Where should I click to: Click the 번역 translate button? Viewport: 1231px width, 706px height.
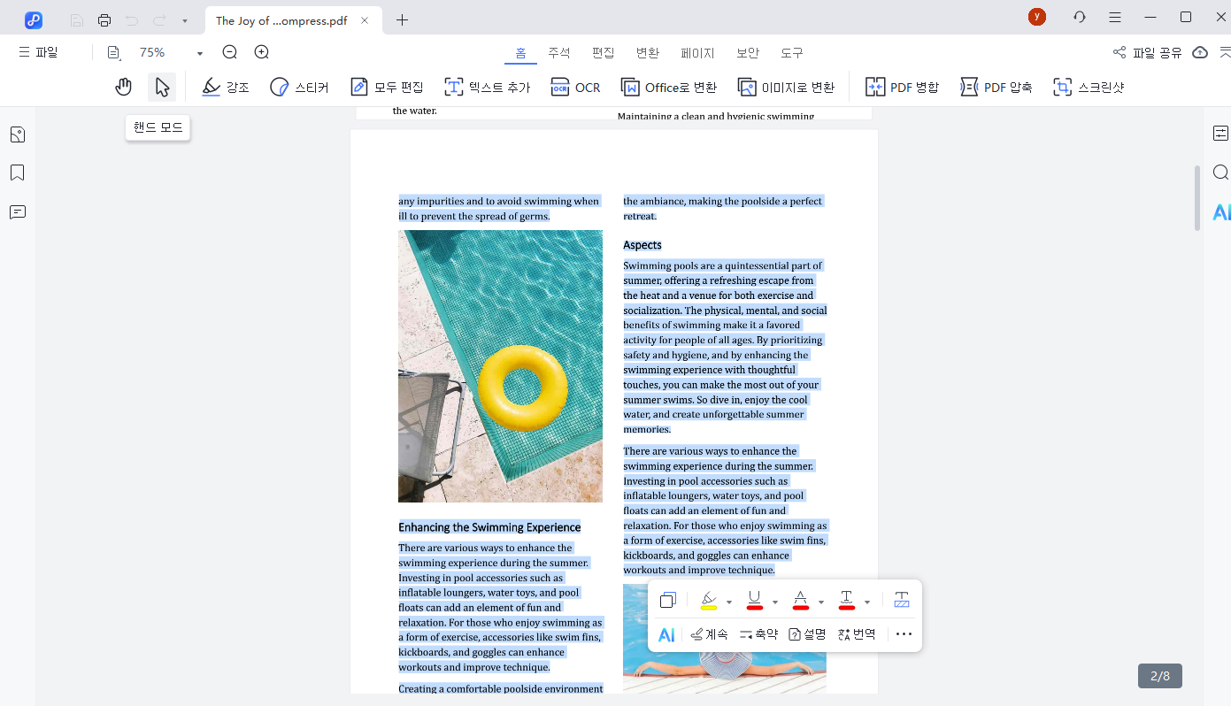pyautogui.click(x=857, y=634)
